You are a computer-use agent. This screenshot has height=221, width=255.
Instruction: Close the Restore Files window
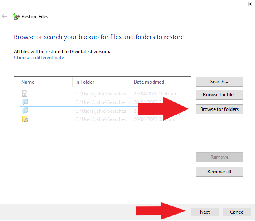tap(249, 4)
